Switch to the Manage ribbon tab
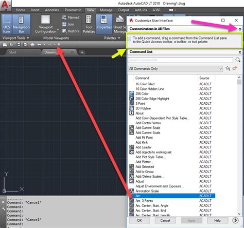The height and width of the screenshot is (228, 244). click(x=106, y=10)
